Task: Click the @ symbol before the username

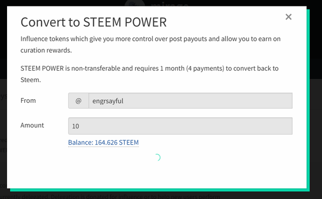Action: click(x=78, y=101)
